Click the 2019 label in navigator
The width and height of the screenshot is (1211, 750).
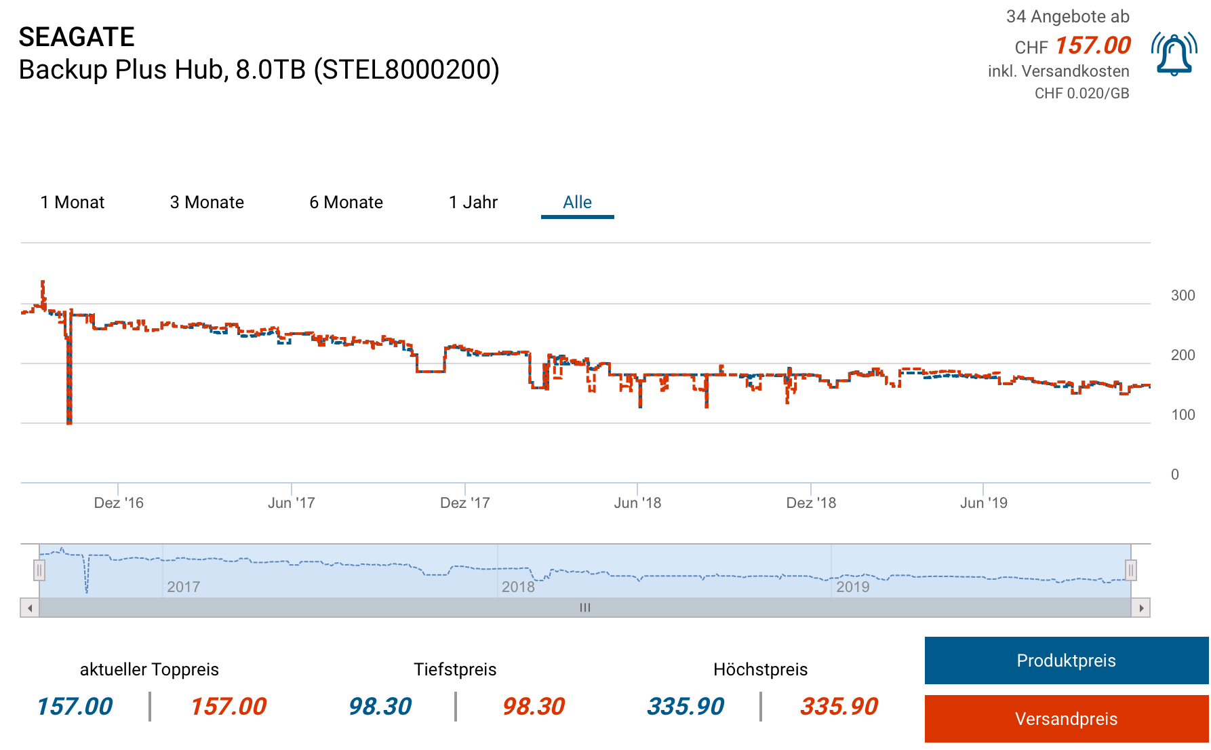tap(852, 587)
